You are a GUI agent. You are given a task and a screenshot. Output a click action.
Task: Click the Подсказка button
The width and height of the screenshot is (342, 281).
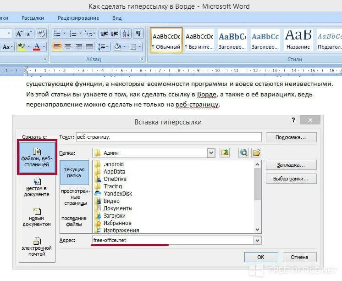point(291,137)
